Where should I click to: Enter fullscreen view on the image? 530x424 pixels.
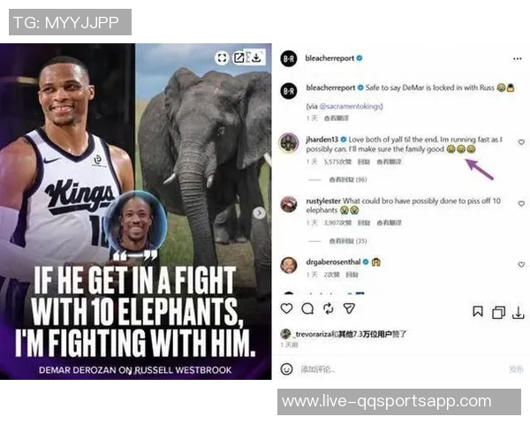[222, 57]
